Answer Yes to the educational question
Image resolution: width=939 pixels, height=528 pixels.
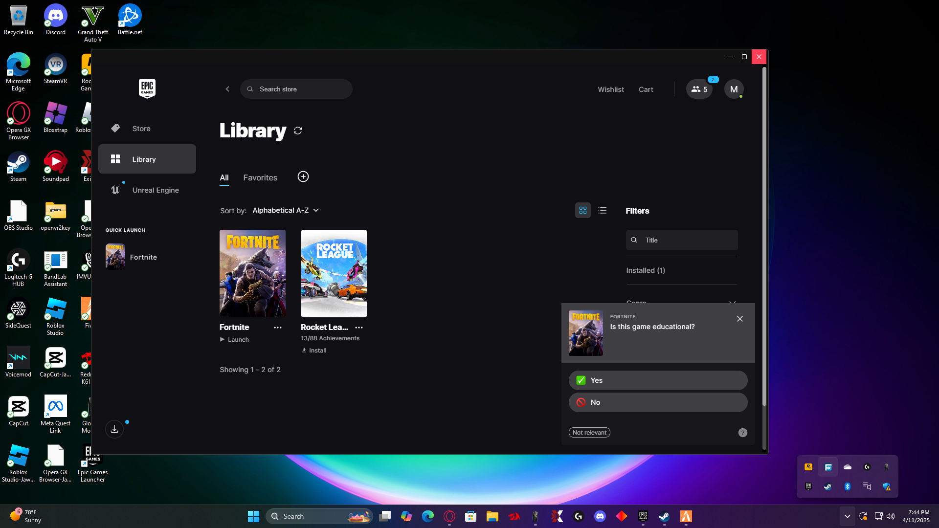tap(658, 380)
